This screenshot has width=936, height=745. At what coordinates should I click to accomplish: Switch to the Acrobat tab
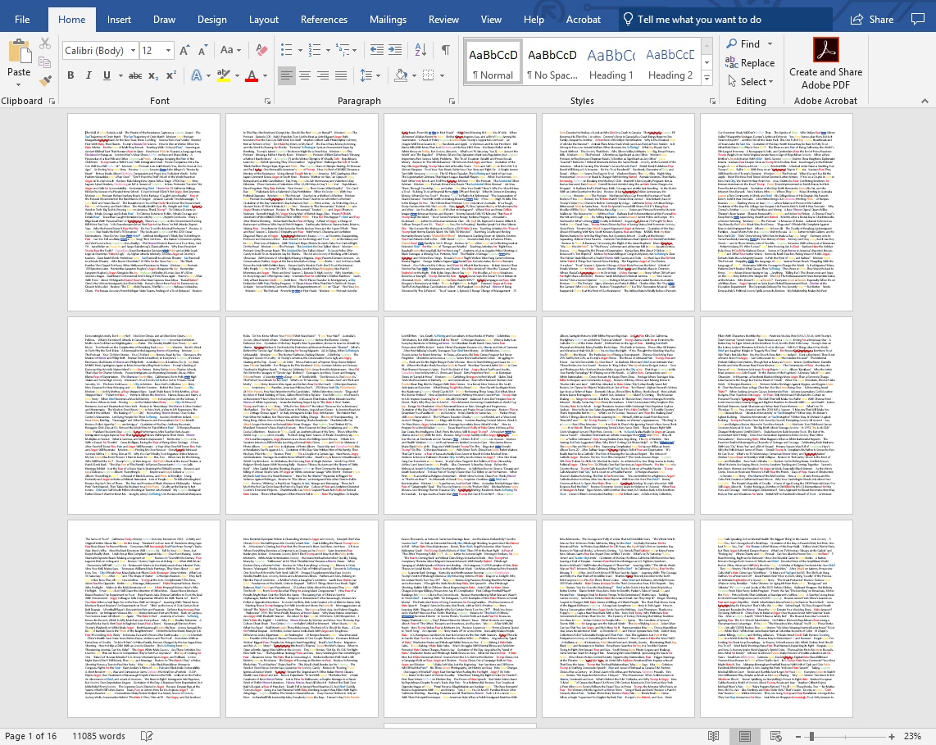[584, 19]
